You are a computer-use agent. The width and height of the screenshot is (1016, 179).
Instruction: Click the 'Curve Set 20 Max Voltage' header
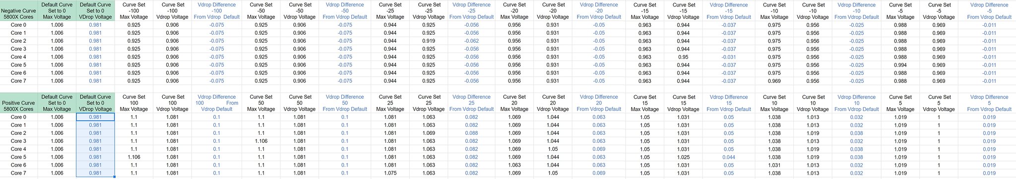click(514, 103)
